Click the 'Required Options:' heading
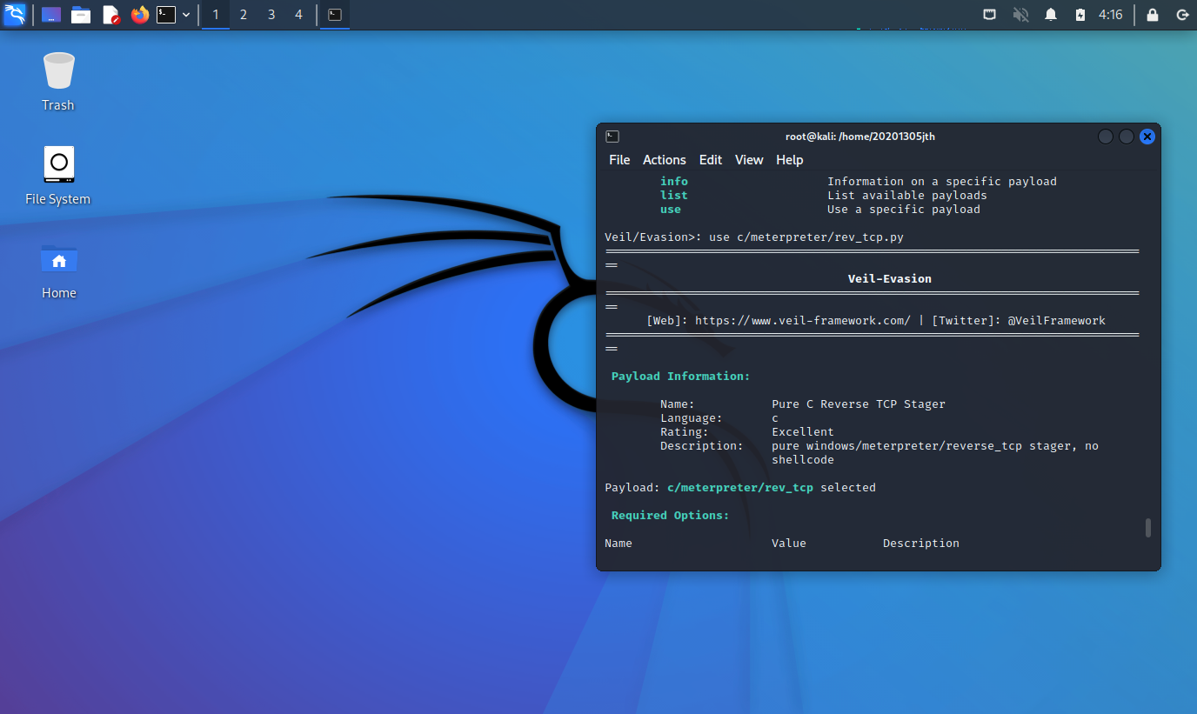The width and height of the screenshot is (1197, 714). pos(671,516)
